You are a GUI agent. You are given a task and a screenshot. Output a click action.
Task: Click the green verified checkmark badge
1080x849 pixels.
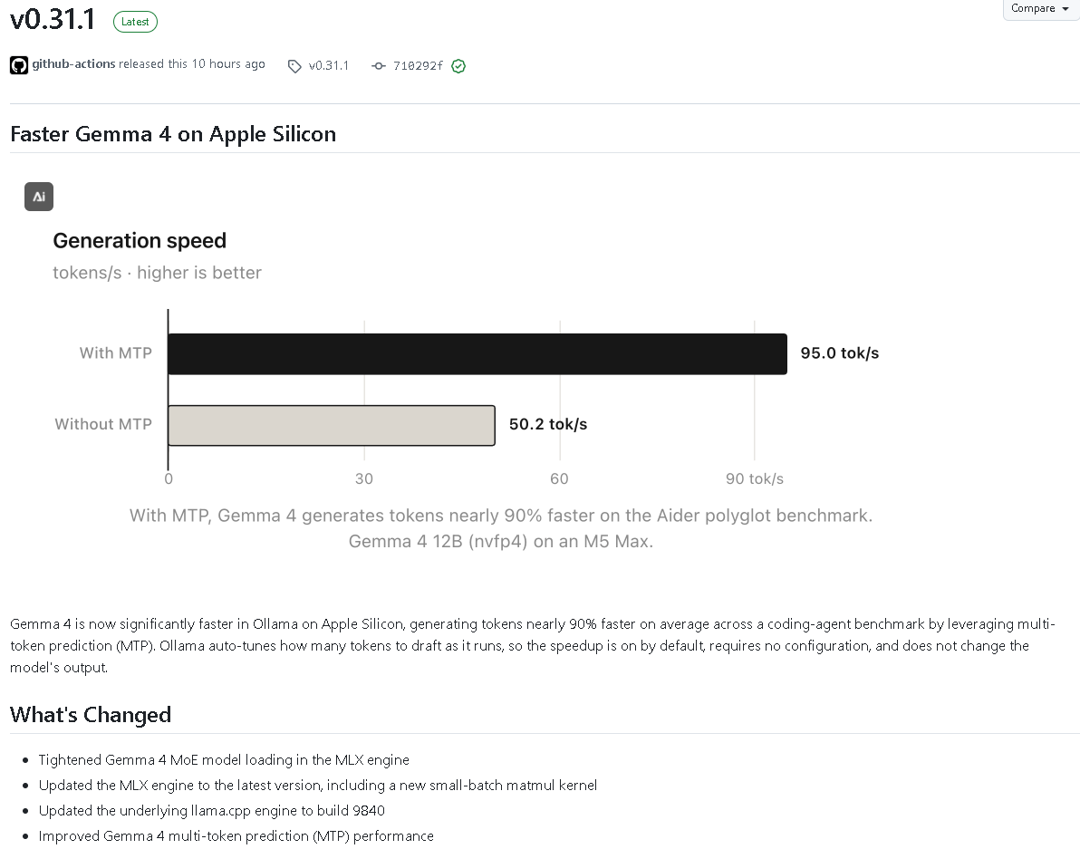coord(458,66)
